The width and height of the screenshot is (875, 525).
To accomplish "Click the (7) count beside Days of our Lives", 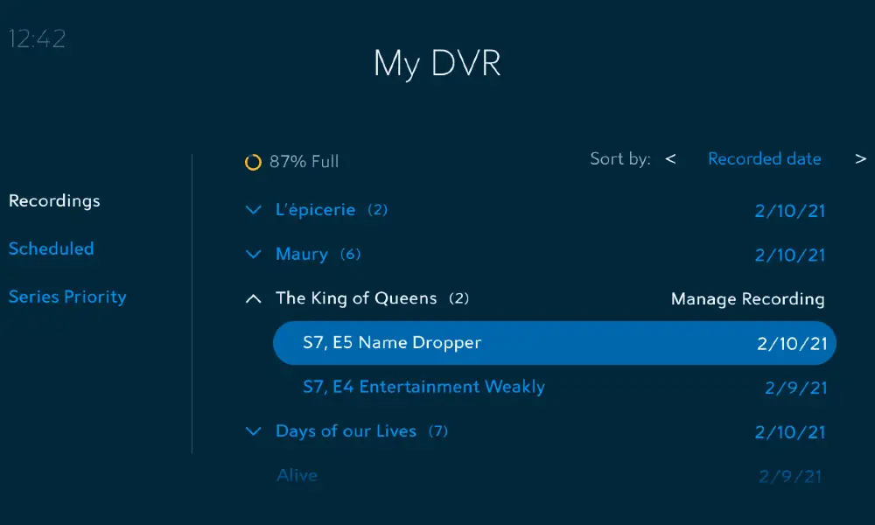I will 438,431.
